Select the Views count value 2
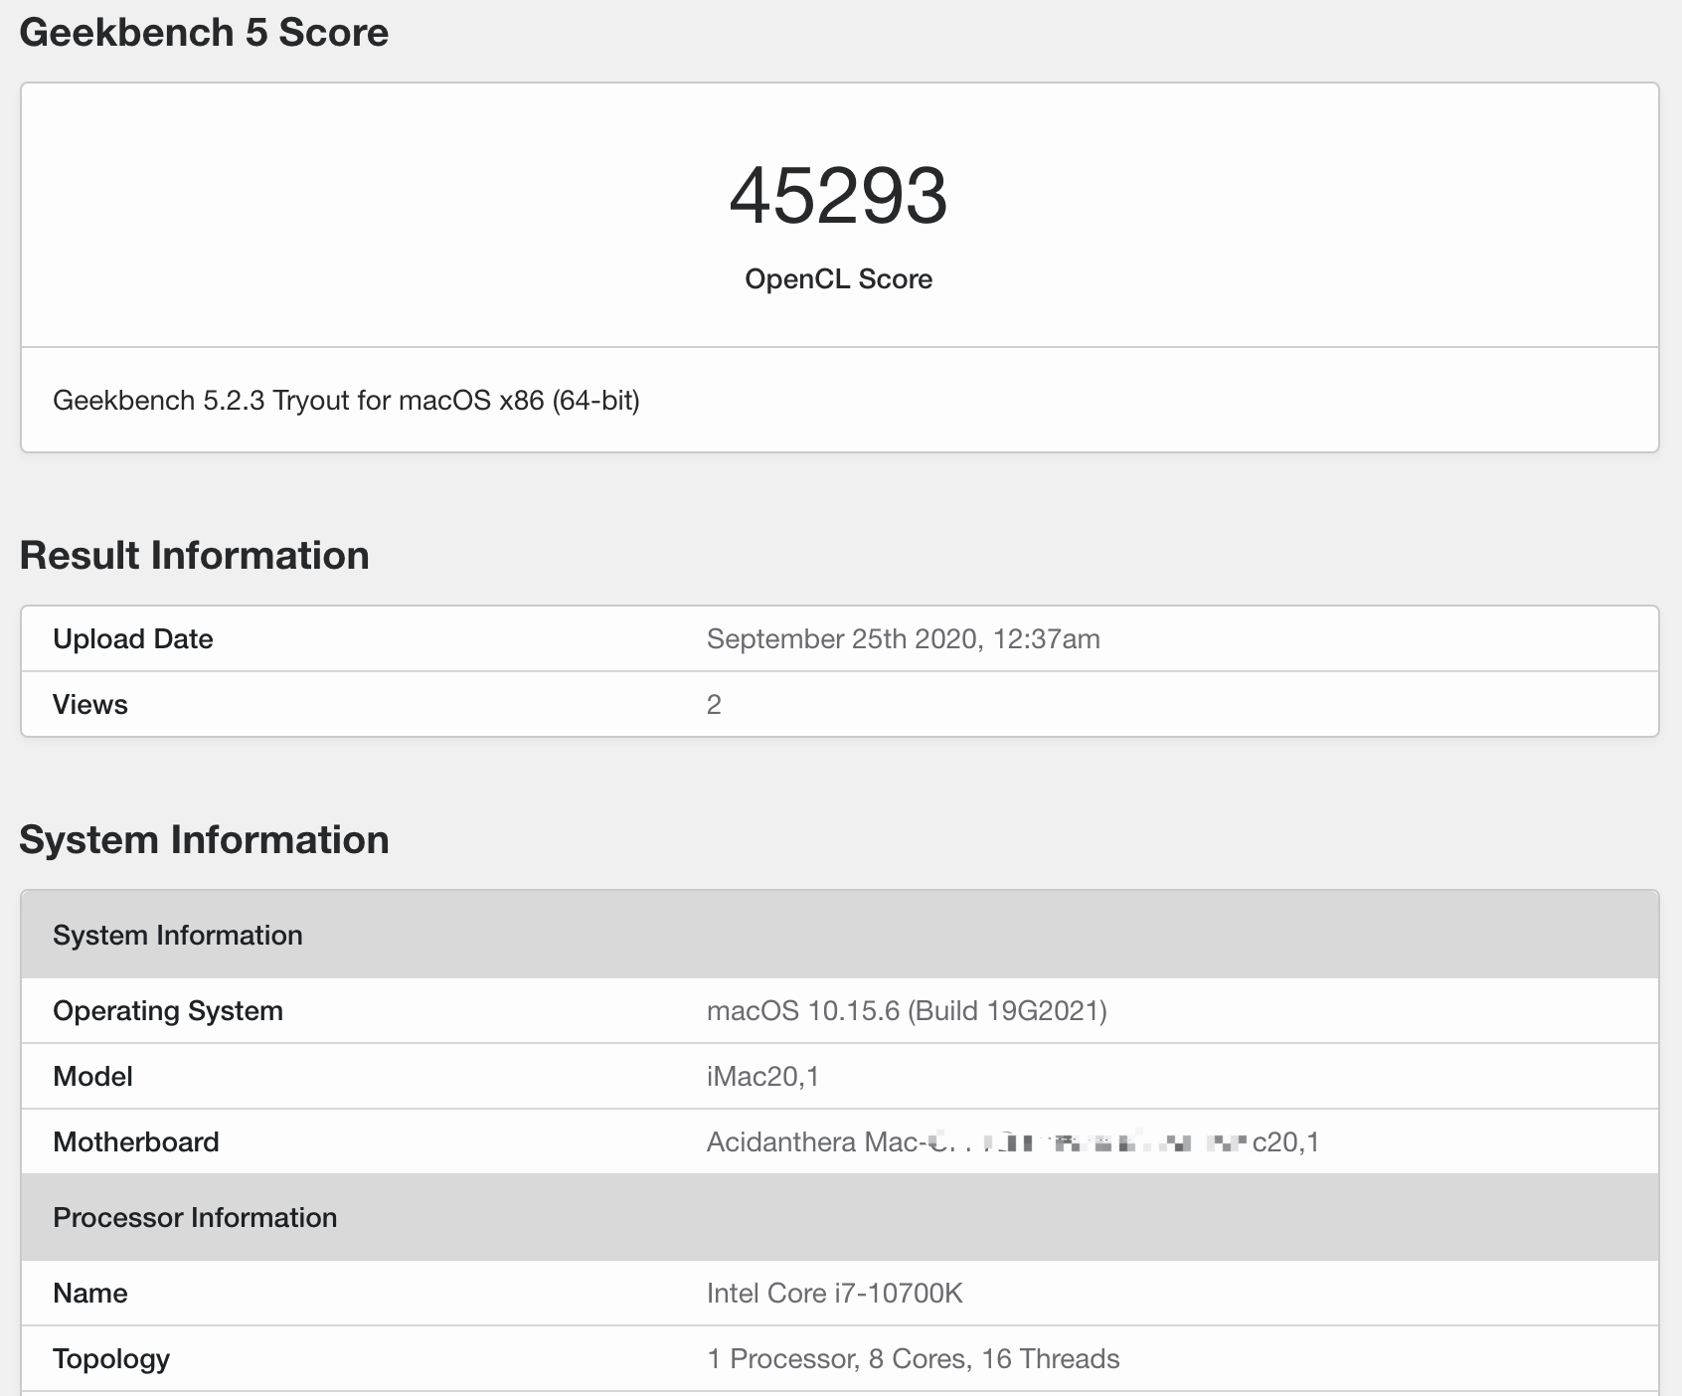Viewport: 1682px width, 1396px height. click(x=714, y=705)
